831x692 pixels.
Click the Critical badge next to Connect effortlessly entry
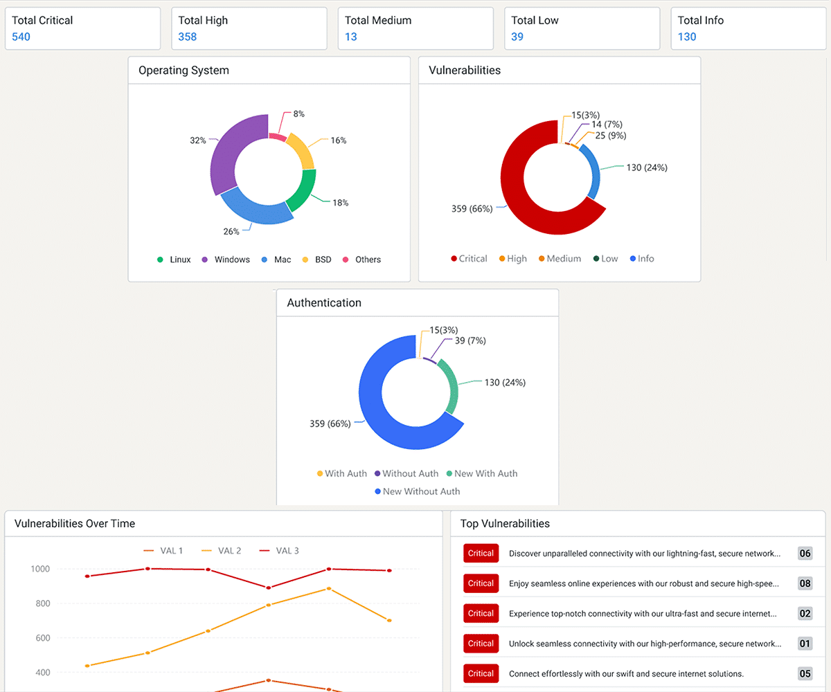pyautogui.click(x=481, y=673)
